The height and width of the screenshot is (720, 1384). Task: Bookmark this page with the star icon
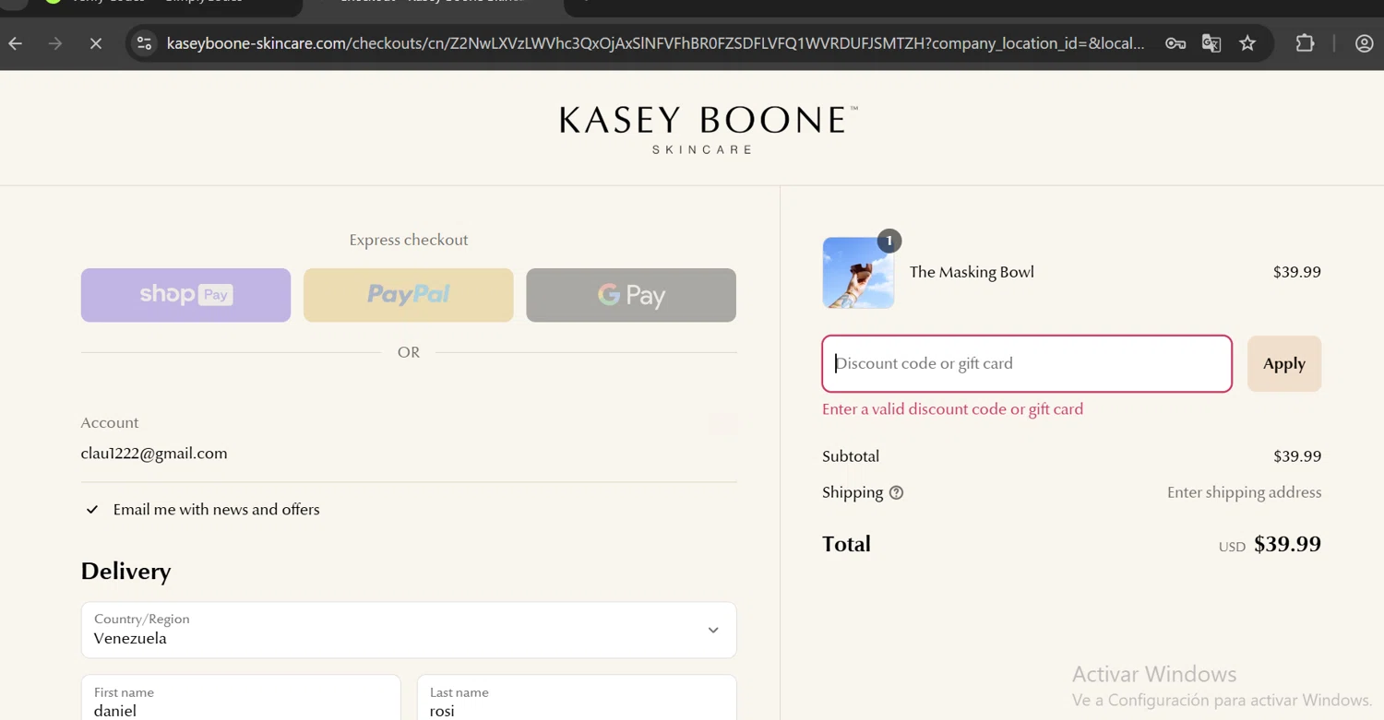1247,43
